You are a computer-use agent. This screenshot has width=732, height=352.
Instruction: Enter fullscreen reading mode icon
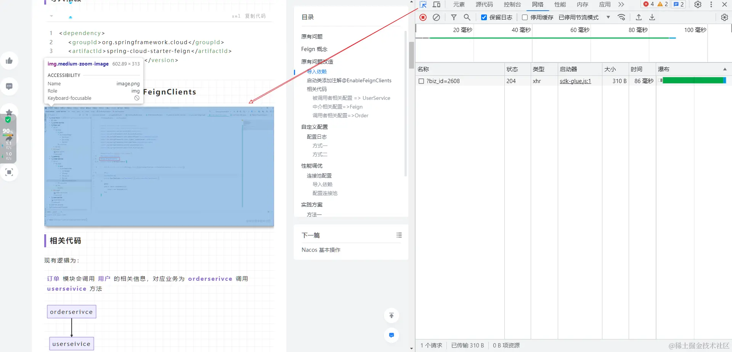[x=9, y=172]
